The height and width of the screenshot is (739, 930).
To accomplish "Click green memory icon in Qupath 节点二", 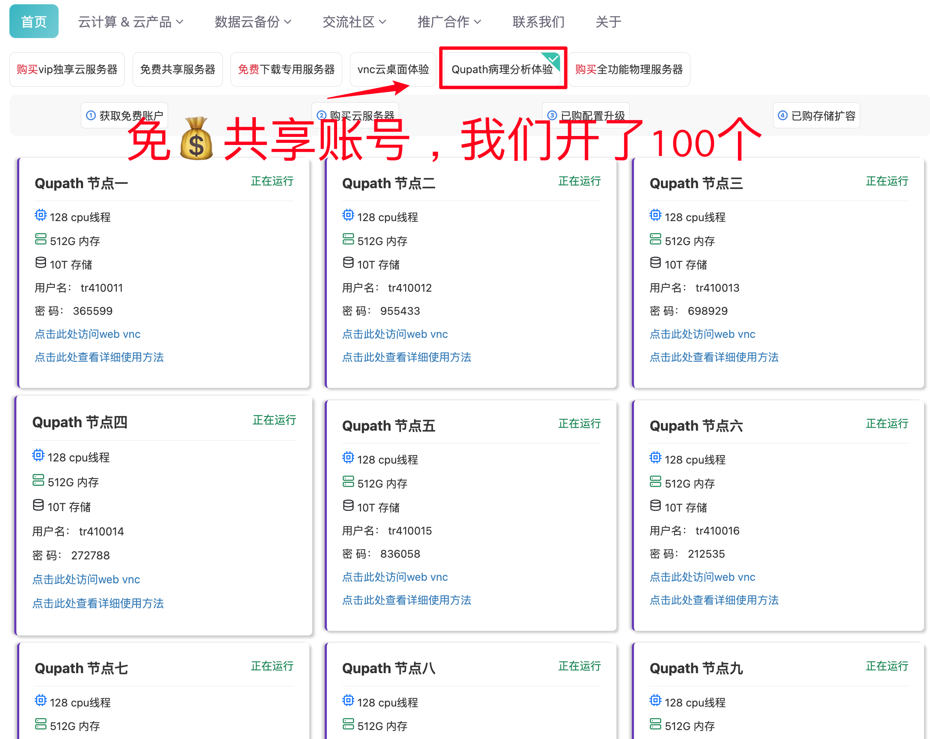I will [x=348, y=239].
